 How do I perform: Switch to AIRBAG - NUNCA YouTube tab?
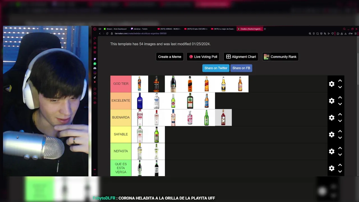169,29
